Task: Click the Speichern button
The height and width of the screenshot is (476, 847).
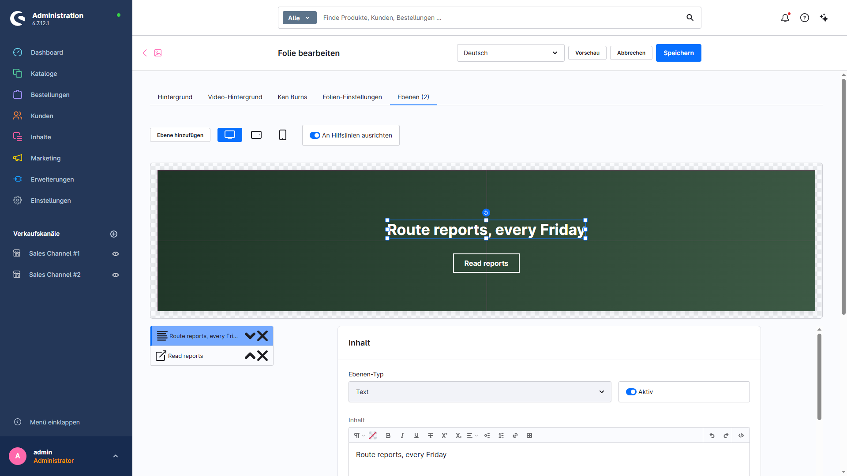Action: point(678,53)
